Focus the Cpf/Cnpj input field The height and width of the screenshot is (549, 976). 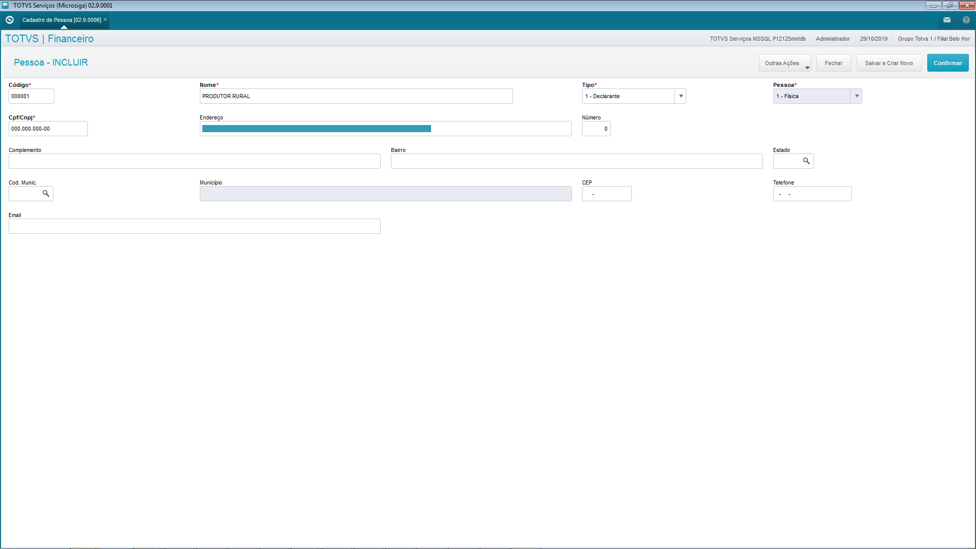point(48,129)
